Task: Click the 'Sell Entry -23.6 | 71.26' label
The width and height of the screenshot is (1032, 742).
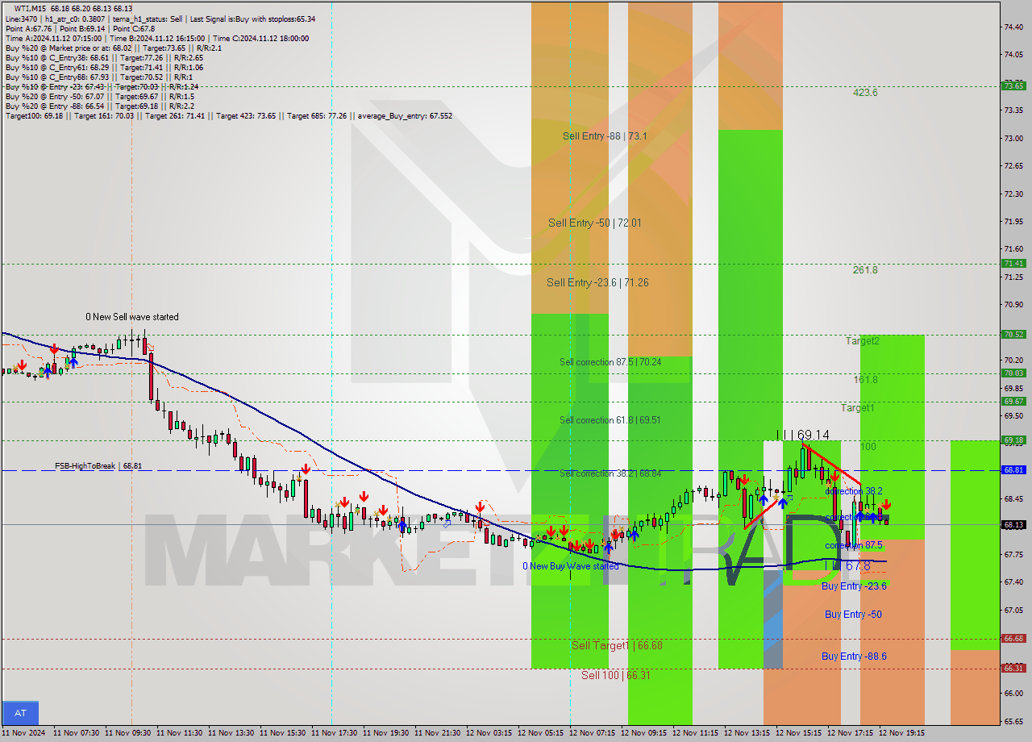Action: [597, 282]
